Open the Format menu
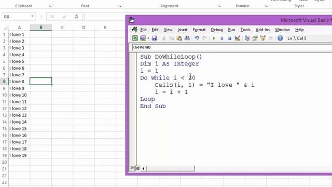Image resolution: width=332 pixels, height=187 pixels. tap(199, 30)
